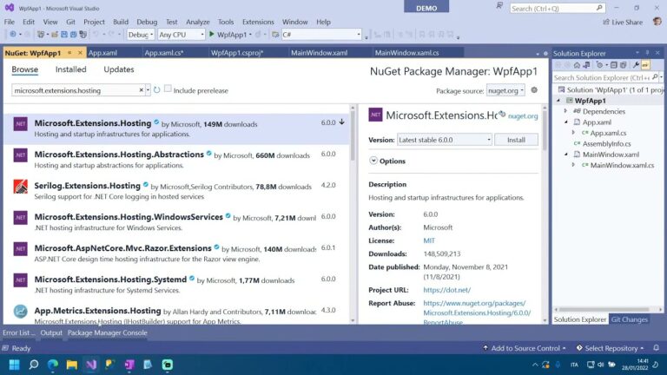This screenshot has width=667, height=375.
Task: Open Microsoft Edge from taskbar
Action: click(53, 365)
